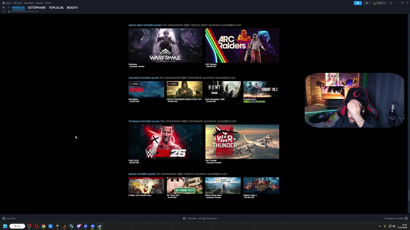This screenshot has width=410, height=230.
Task: Open the Oyunlar menu
Action: [39, 3]
